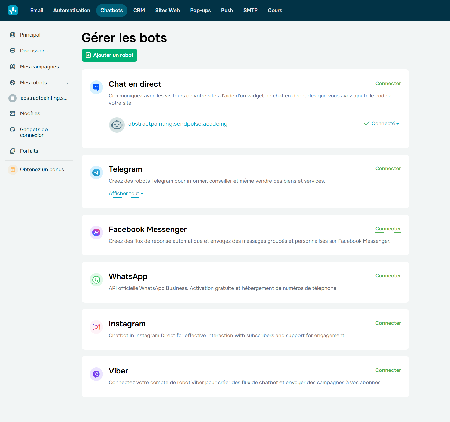Click Connecter for Instagram
This screenshot has width=450, height=422.
[x=388, y=323]
